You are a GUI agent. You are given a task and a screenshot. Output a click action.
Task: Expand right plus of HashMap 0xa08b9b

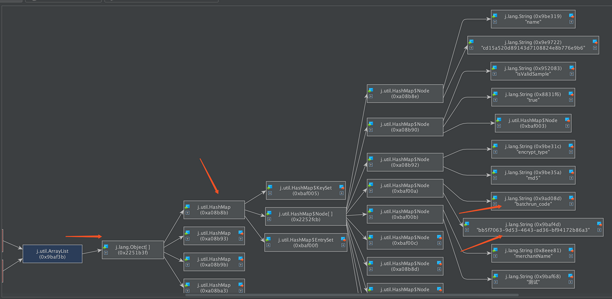(241, 265)
